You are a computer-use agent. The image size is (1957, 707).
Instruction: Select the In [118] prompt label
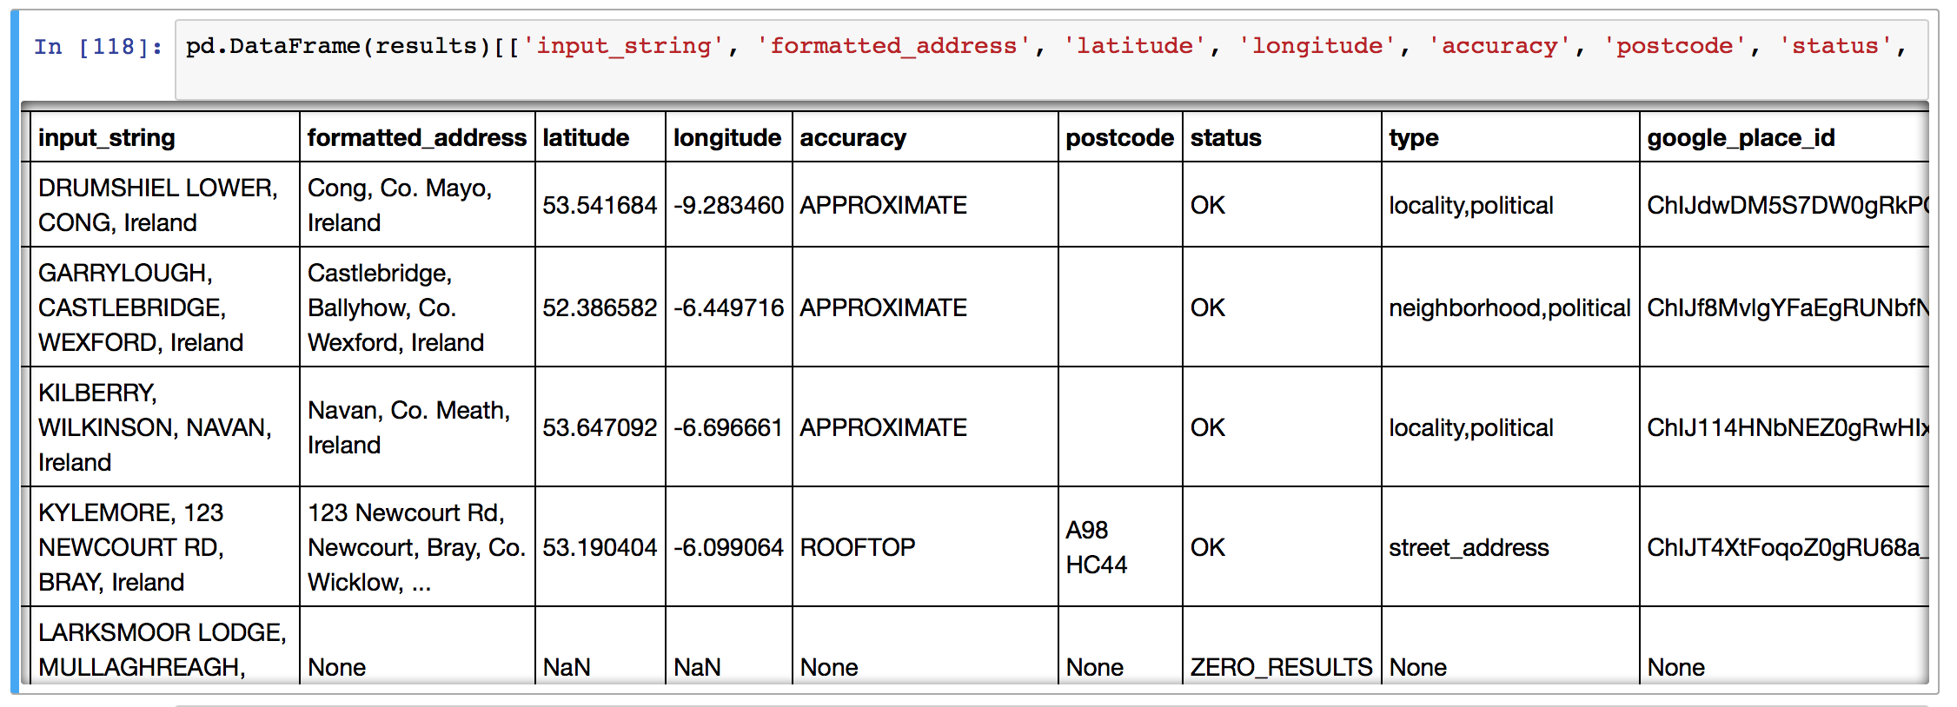click(98, 46)
